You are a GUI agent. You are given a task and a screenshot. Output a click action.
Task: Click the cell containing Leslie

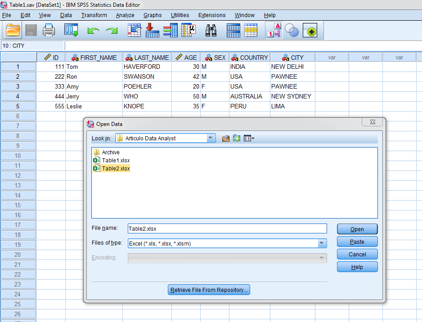[94, 106]
